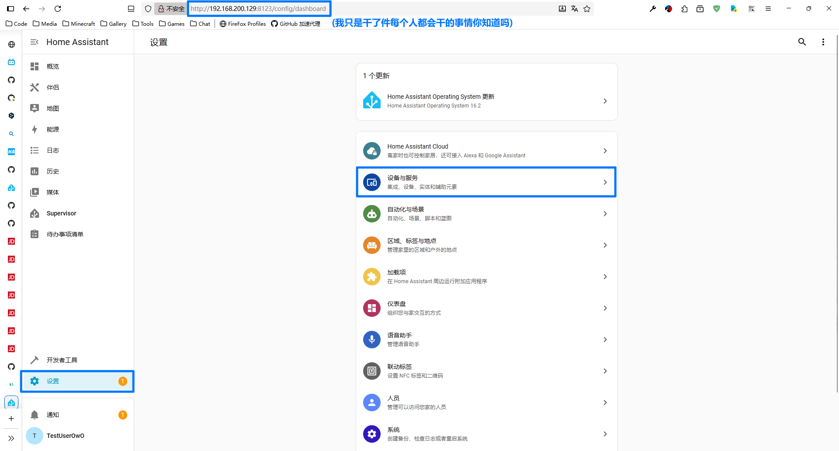Open 开发者工具 developer tools
The width and height of the screenshot is (839, 451).
pos(62,360)
